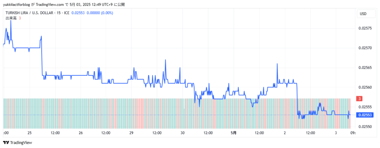Click the 0.02560 price axis label
This screenshot has width=380, height=148.
pos(365,87)
